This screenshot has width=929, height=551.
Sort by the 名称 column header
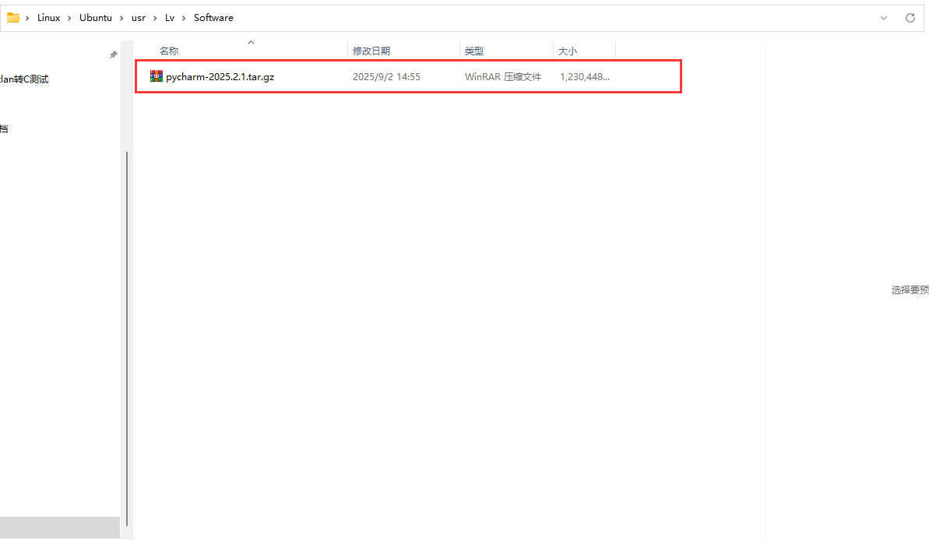(x=169, y=51)
